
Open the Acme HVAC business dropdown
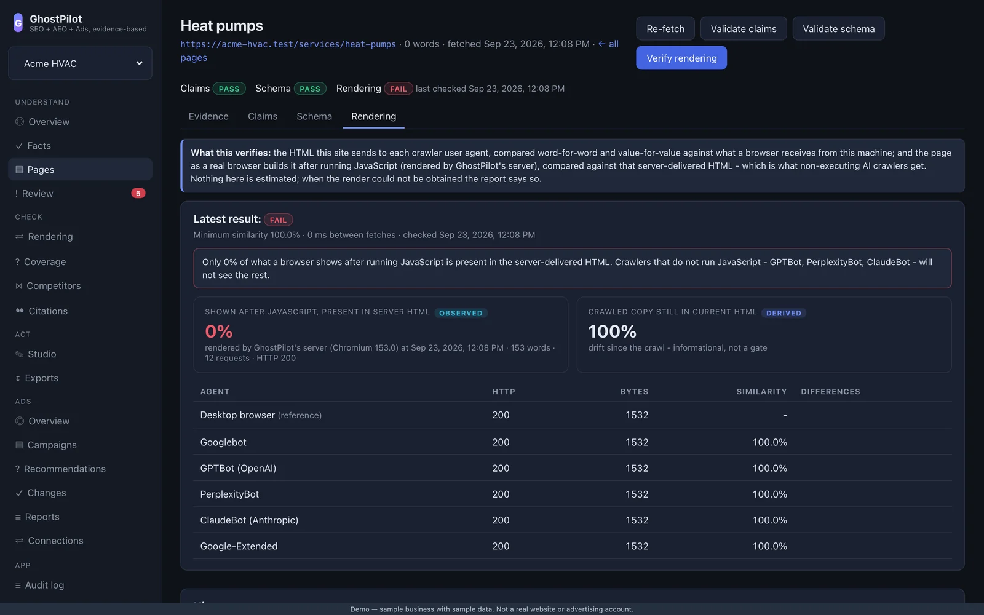pos(80,63)
